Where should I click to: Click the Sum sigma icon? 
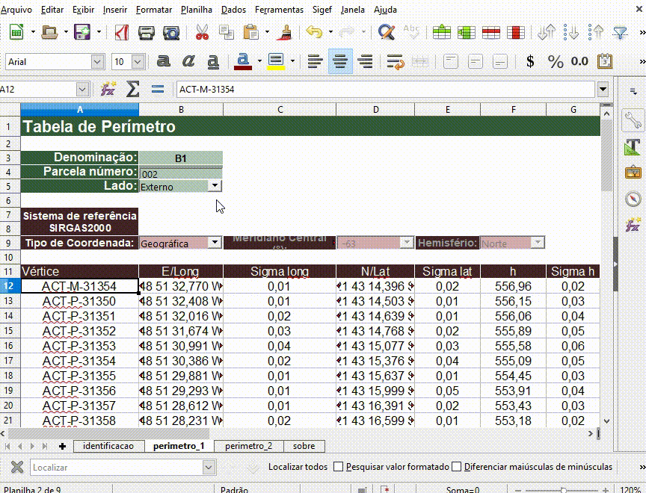(x=133, y=89)
